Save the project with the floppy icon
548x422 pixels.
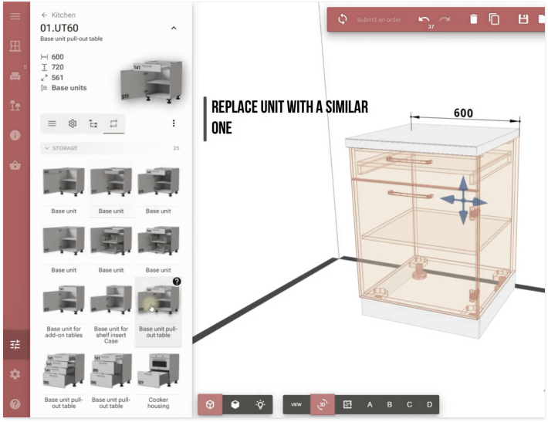[523, 19]
